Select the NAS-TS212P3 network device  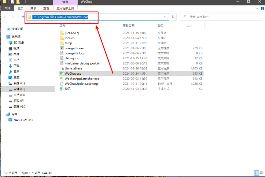(x=23, y=120)
